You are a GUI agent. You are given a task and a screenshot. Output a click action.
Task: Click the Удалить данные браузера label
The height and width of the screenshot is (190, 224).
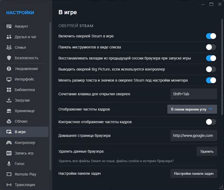(81, 151)
